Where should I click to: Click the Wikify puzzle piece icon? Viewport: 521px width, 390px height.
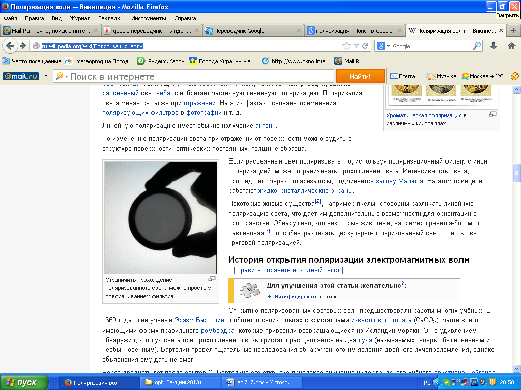(x=249, y=290)
